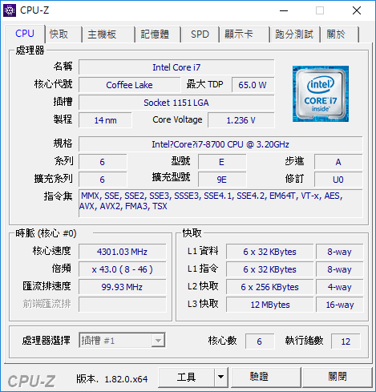Click the L1 資料 '6 x 32 KBytes' value
376x392 pixels.
[269, 252]
